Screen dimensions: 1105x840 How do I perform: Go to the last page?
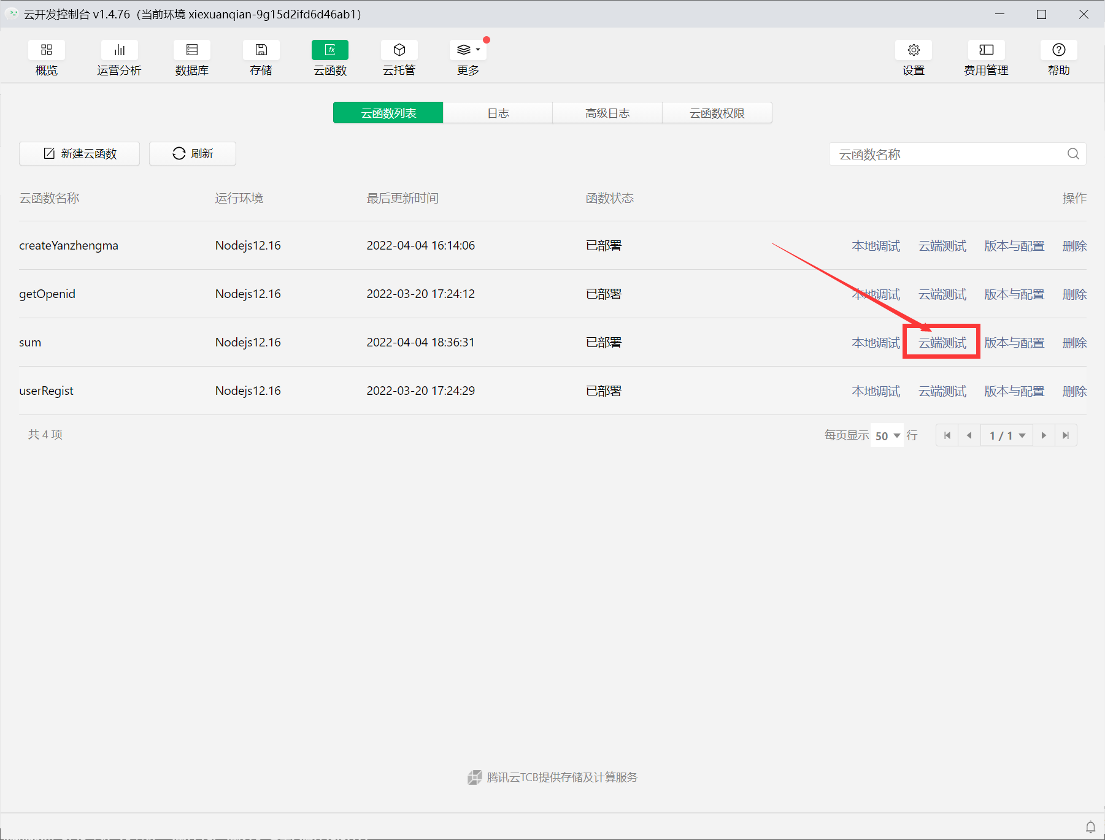tap(1066, 435)
